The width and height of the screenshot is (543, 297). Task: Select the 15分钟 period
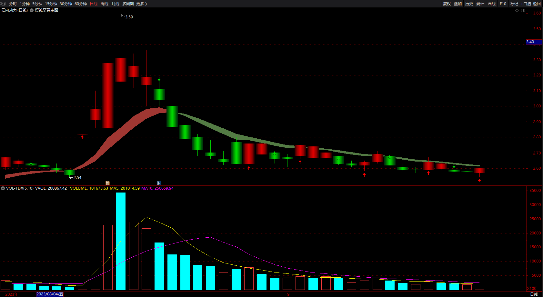[x=51, y=4]
